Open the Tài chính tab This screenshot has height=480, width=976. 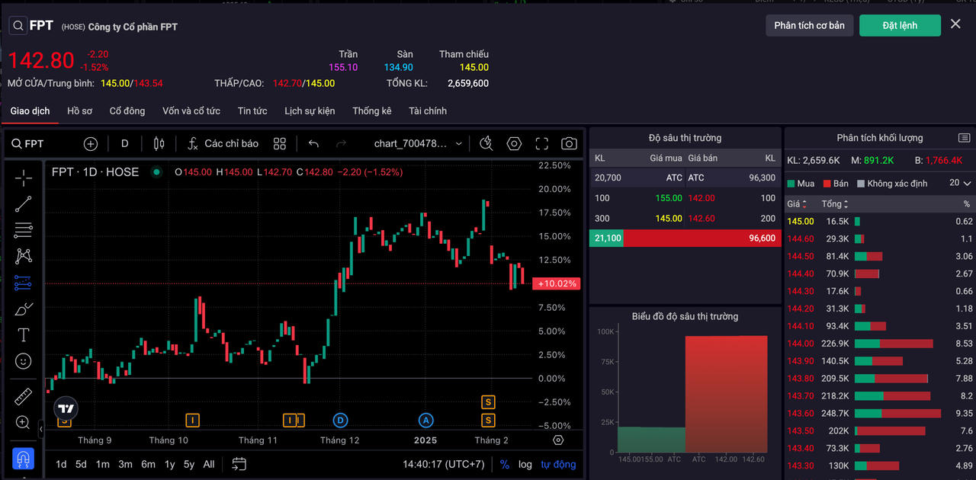pos(428,111)
